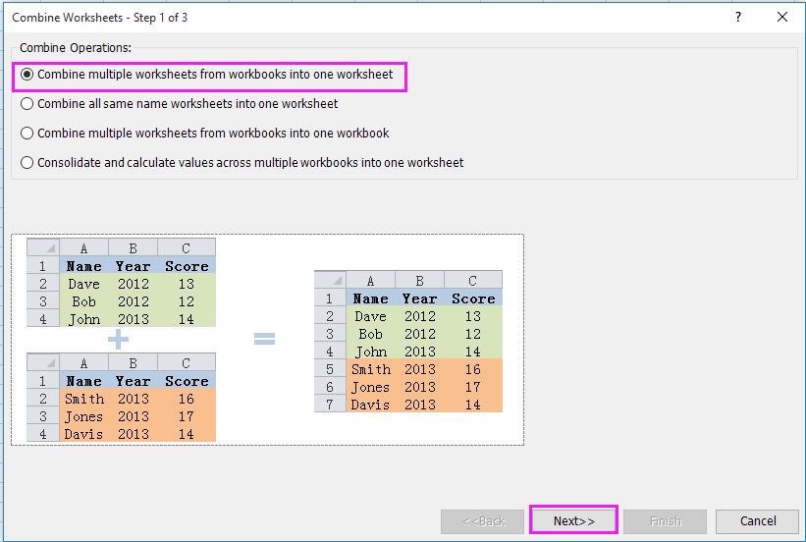
Task: Choose Combine multiple worksheets into one workbook
Action: coord(204,134)
